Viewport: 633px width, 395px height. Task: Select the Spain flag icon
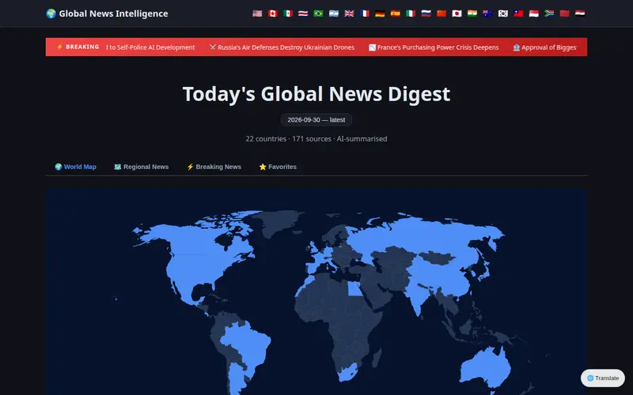coord(395,13)
